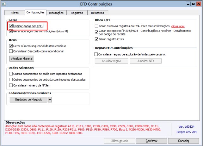203x146 pixels.
Task: Click the 'Ver. 160824' version text
Action: click(187, 127)
